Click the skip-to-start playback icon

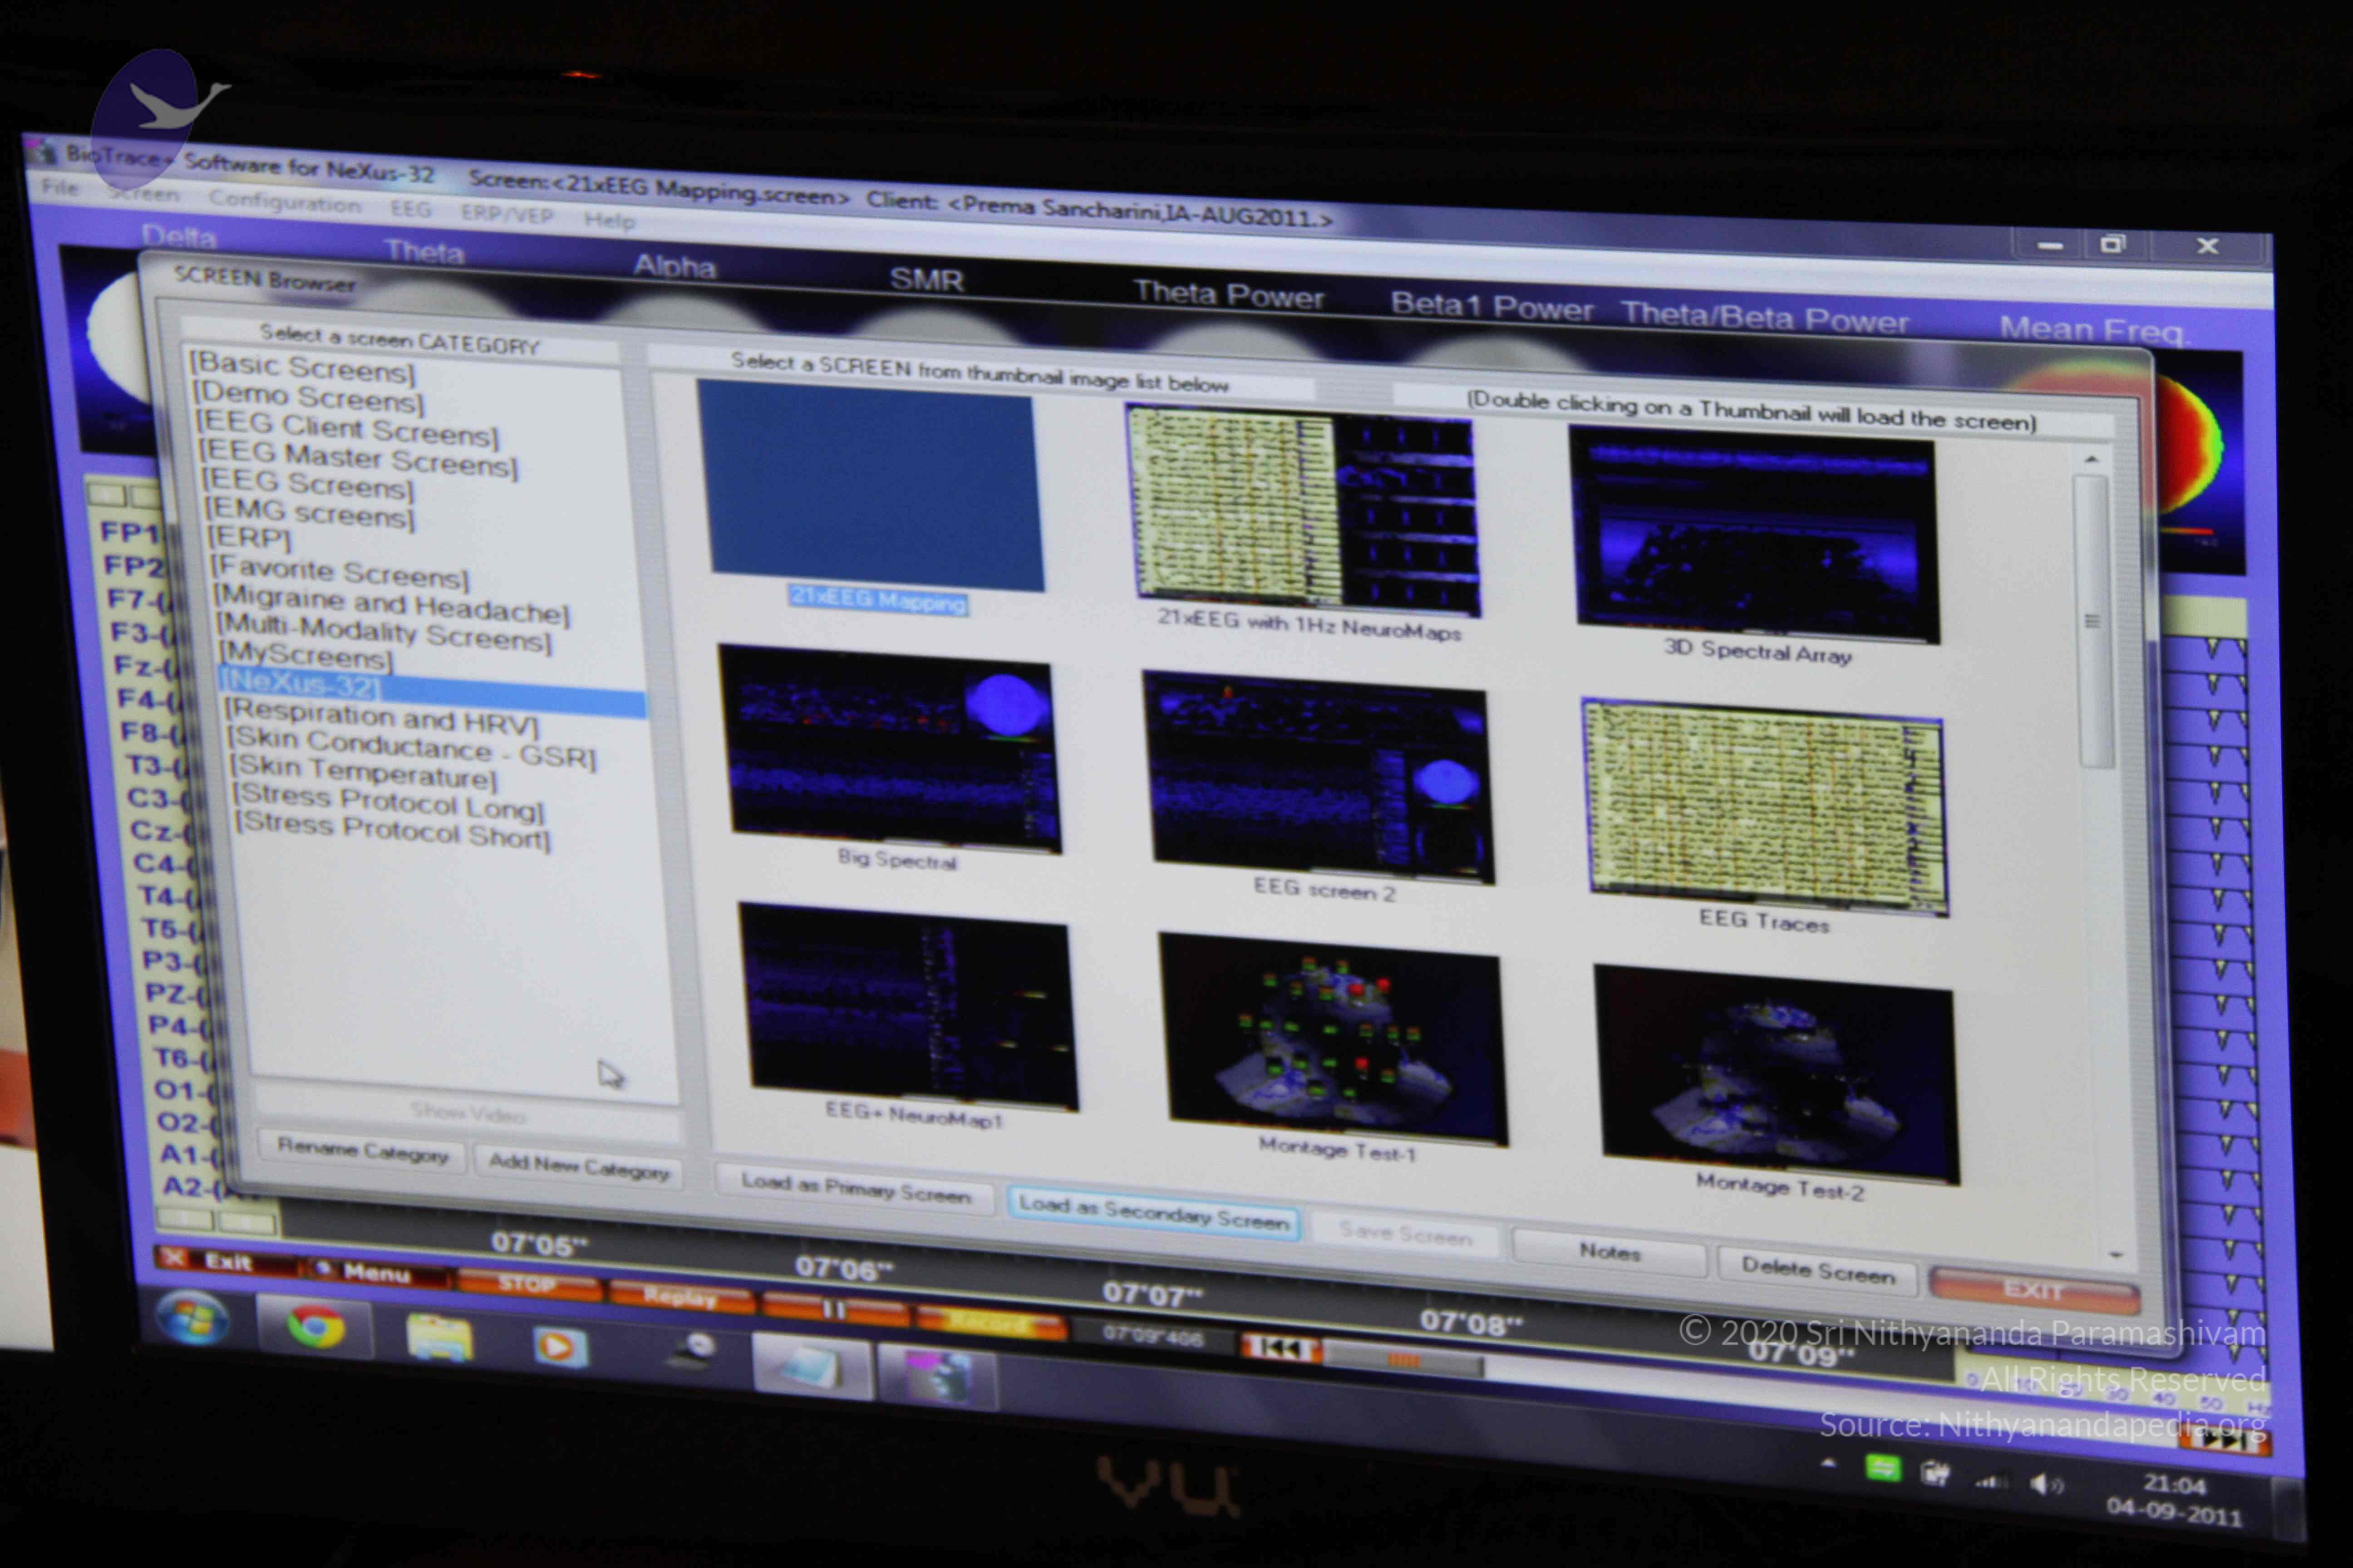pos(1280,1349)
